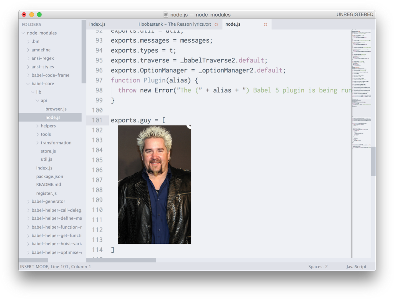394x299 pixels.
Task: Click INSERT MODE line status text
Action: pyautogui.click(x=55, y=267)
